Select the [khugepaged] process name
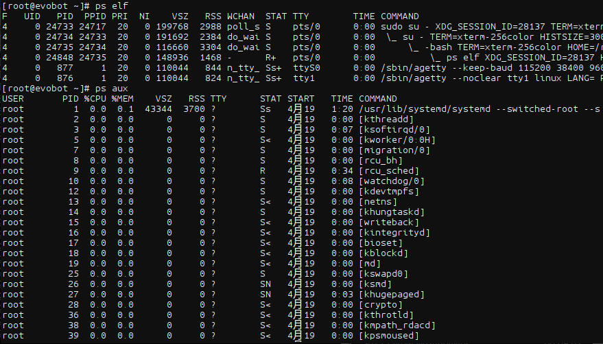The width and height of the screenshot is (603, 344). [392, 295]
